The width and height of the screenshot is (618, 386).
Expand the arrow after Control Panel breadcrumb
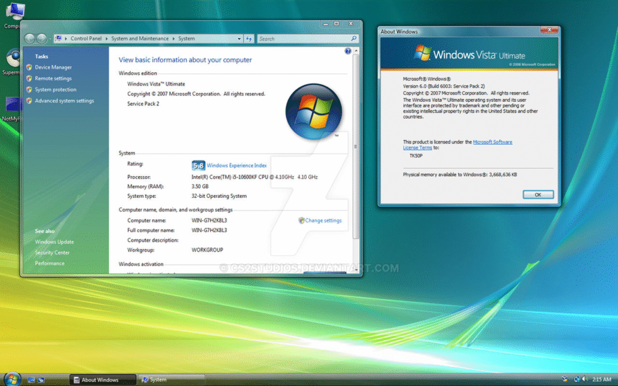point(107,39)
